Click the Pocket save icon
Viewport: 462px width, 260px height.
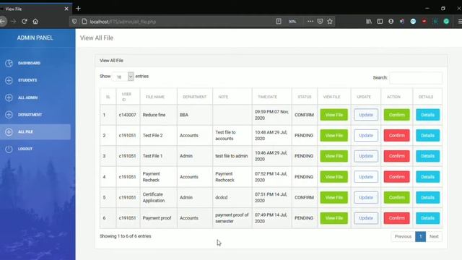pos(320,21)
